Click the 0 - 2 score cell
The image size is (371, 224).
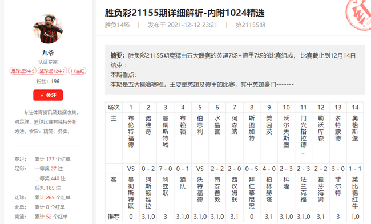(x=148, y=169)
